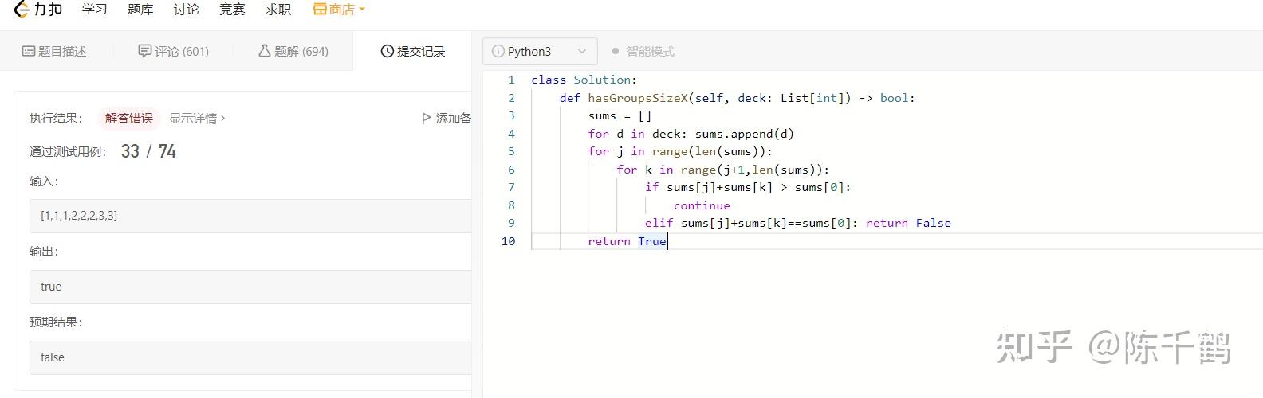Image resolution: width=1263 pixels, height=398 pixels.
Task: Click the 评论 comment bubble icon
Action: pyautogui.click(x=145, y=51)
